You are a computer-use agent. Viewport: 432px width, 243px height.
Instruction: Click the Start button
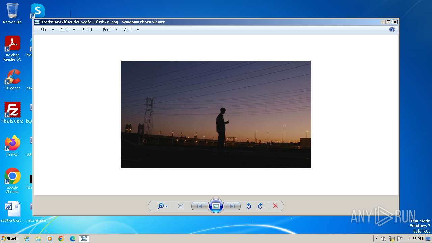(9, 239)
